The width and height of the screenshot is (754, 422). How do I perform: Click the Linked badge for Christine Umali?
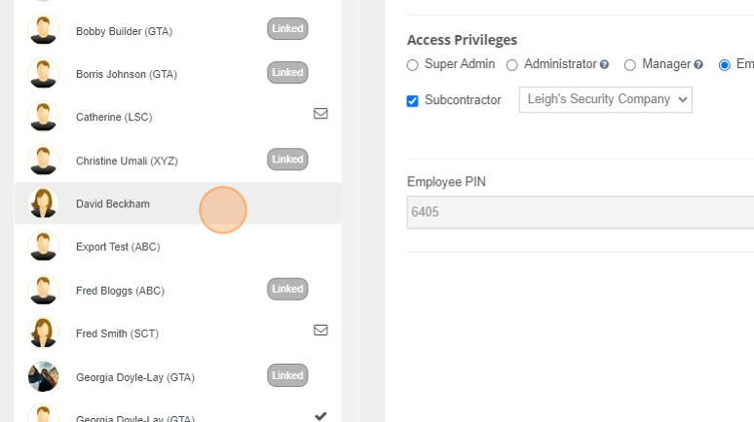click(287, 158)
